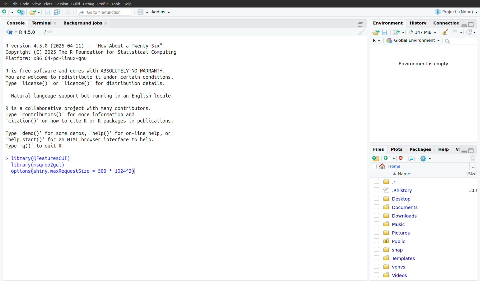Expand the New File dropdown arrow

(12, 12)
